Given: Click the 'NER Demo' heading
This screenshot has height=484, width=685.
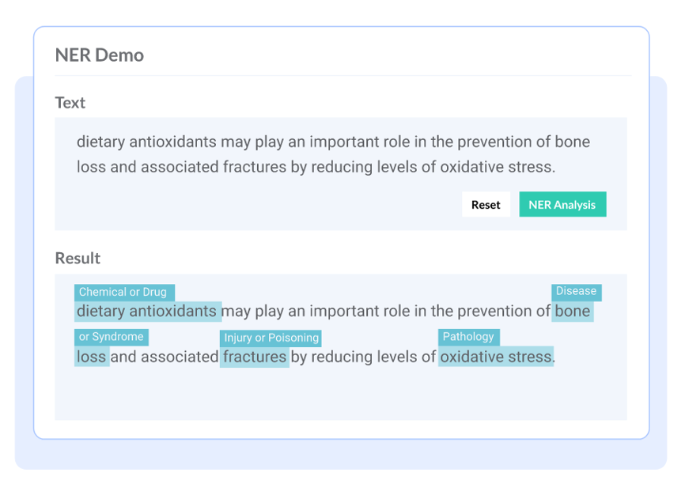Looking at the screenshot, I should [x=100, y=55].
